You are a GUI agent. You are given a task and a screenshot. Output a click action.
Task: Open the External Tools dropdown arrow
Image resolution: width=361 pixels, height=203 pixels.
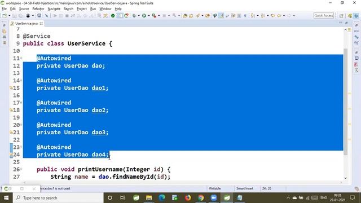[x=159, y=16]
